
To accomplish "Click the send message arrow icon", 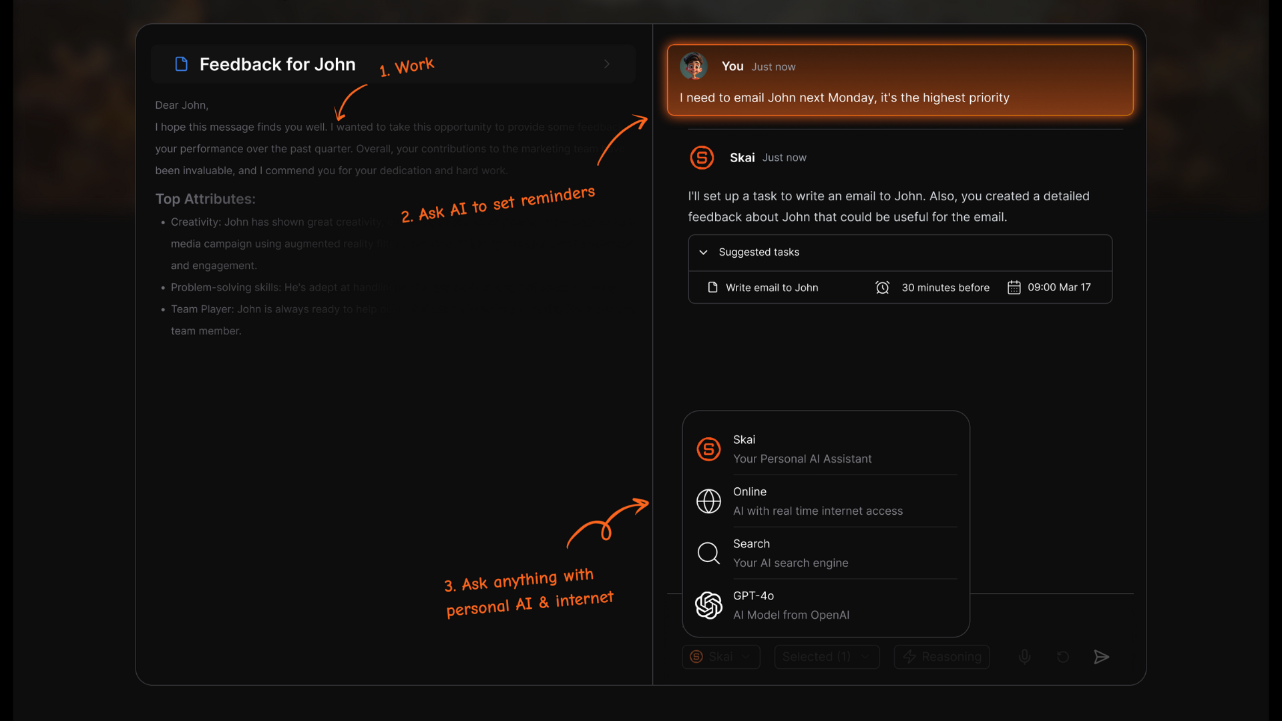I will (x=1102, y=657).
